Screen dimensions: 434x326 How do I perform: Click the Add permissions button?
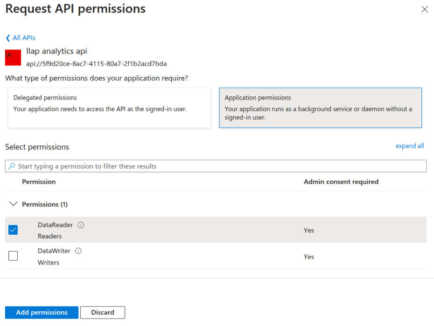(42, 312)
